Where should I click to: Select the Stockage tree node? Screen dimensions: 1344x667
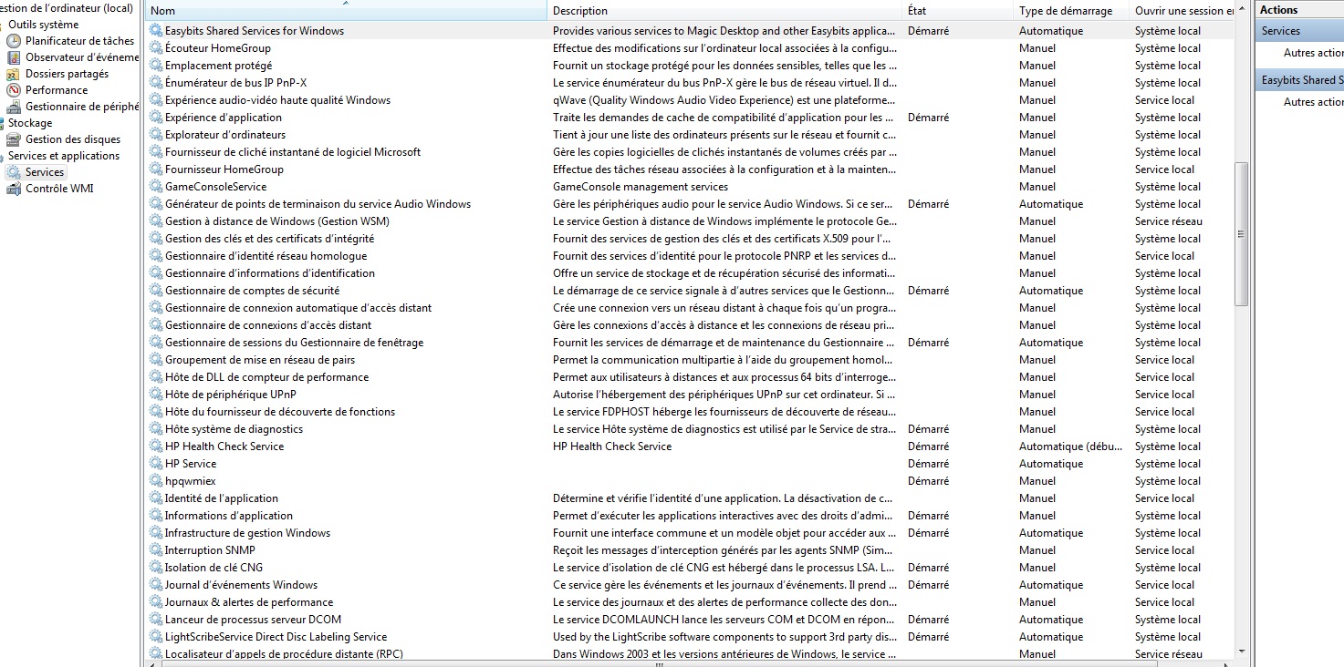click(x=30, y=123)
